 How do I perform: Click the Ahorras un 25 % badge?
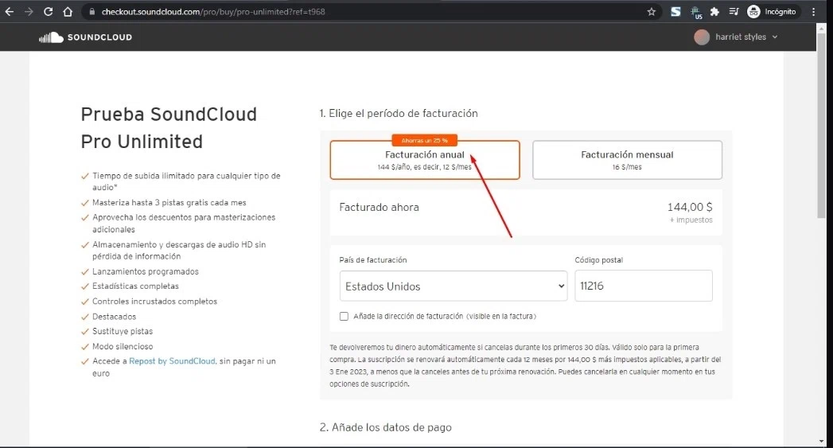[x=425, y=140]
